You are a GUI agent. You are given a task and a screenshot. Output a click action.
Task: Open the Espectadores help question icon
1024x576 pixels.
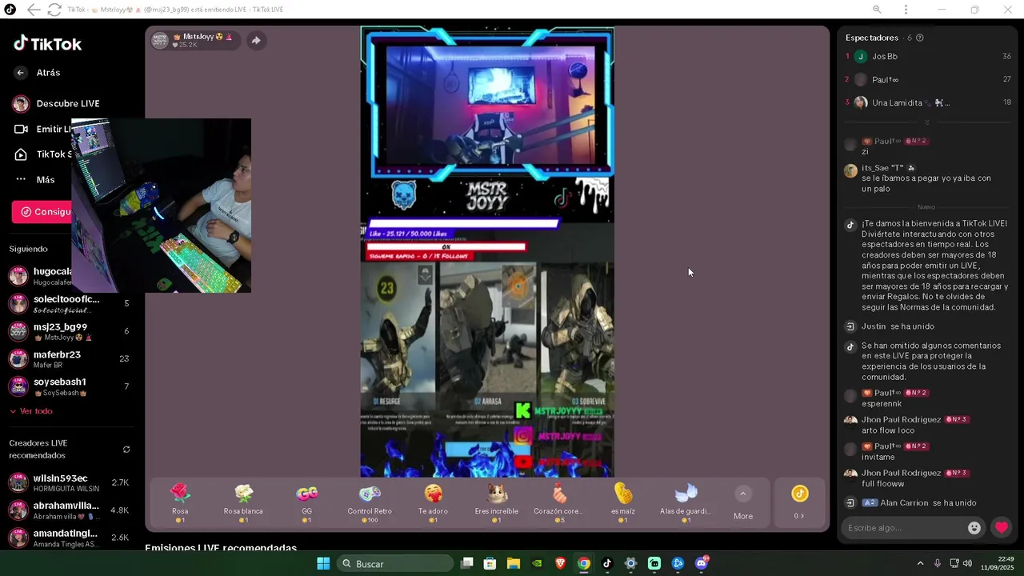tap(919, 38)
